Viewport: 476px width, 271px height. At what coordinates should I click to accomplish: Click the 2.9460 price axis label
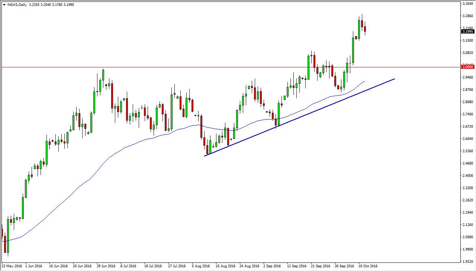click(467, 77)
